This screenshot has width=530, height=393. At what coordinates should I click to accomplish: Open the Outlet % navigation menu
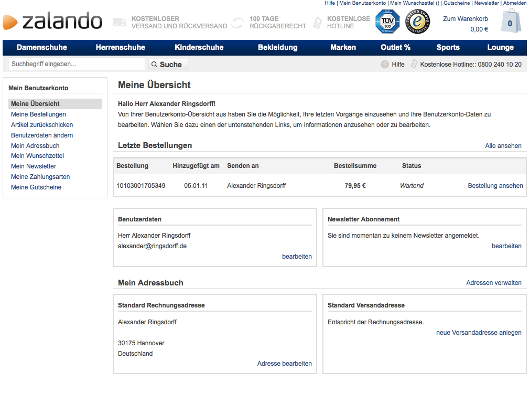click(x=395, y=47)
